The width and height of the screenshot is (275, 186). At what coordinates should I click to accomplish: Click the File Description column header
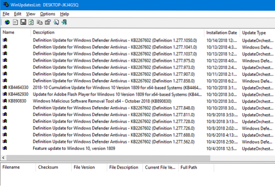[x=125, y=167]
